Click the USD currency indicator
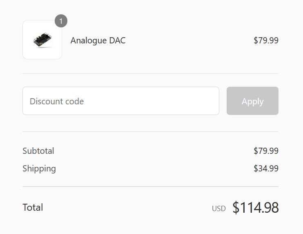 pos(218,209)
